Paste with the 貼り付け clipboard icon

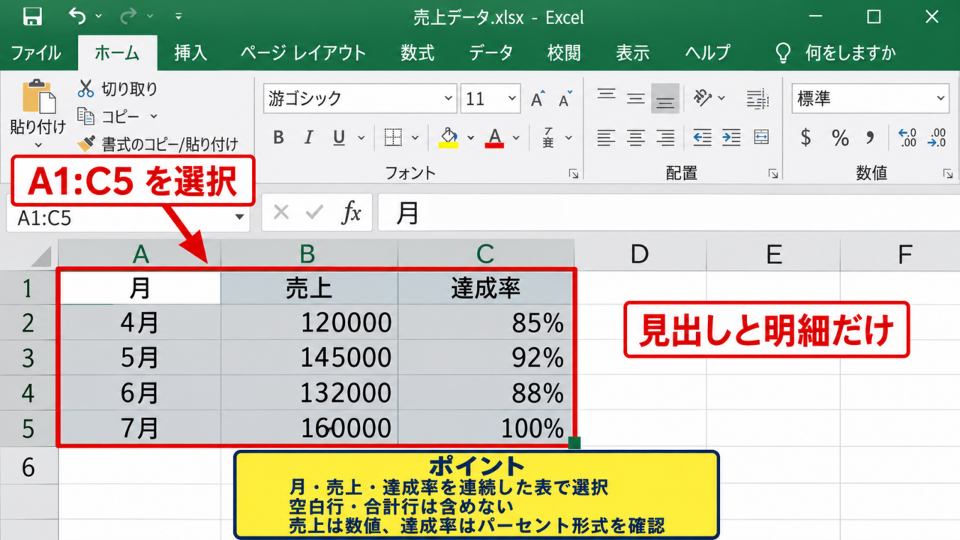point(38,97)
